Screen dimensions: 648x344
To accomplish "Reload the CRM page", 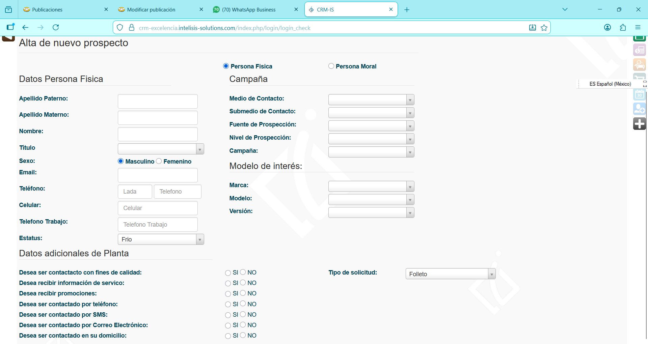I will coord(56,27).
